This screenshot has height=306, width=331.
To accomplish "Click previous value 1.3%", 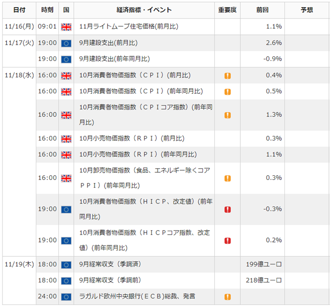I will (x=274, y=115).
